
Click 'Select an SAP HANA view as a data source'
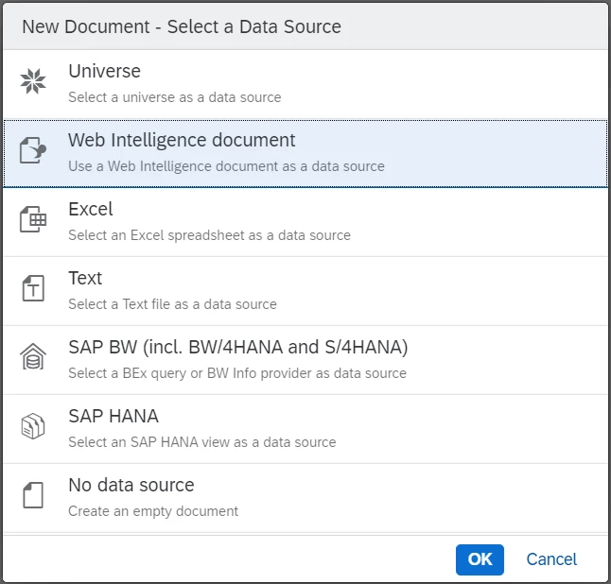[202, 442]
